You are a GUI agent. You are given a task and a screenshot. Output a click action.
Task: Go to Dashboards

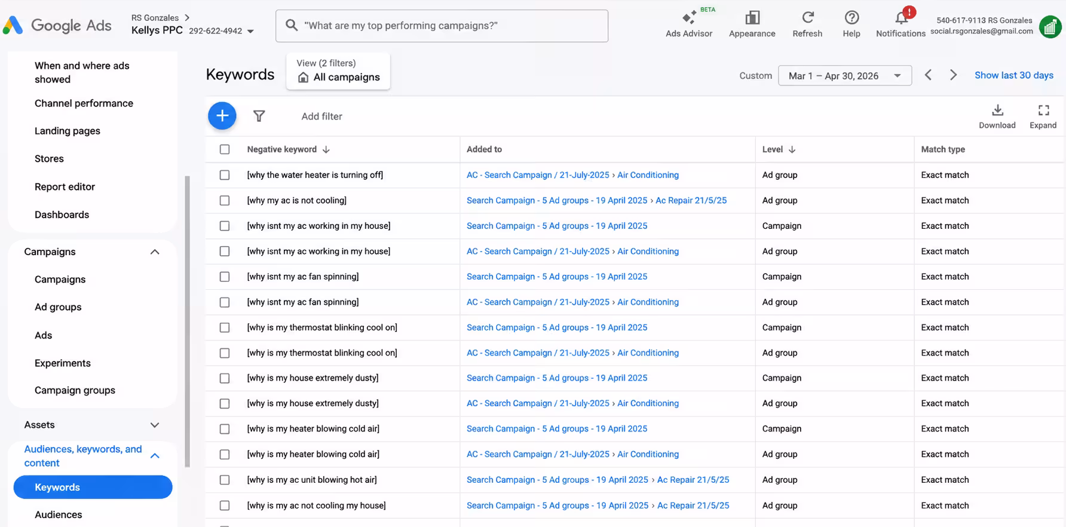tap(62, 215)
